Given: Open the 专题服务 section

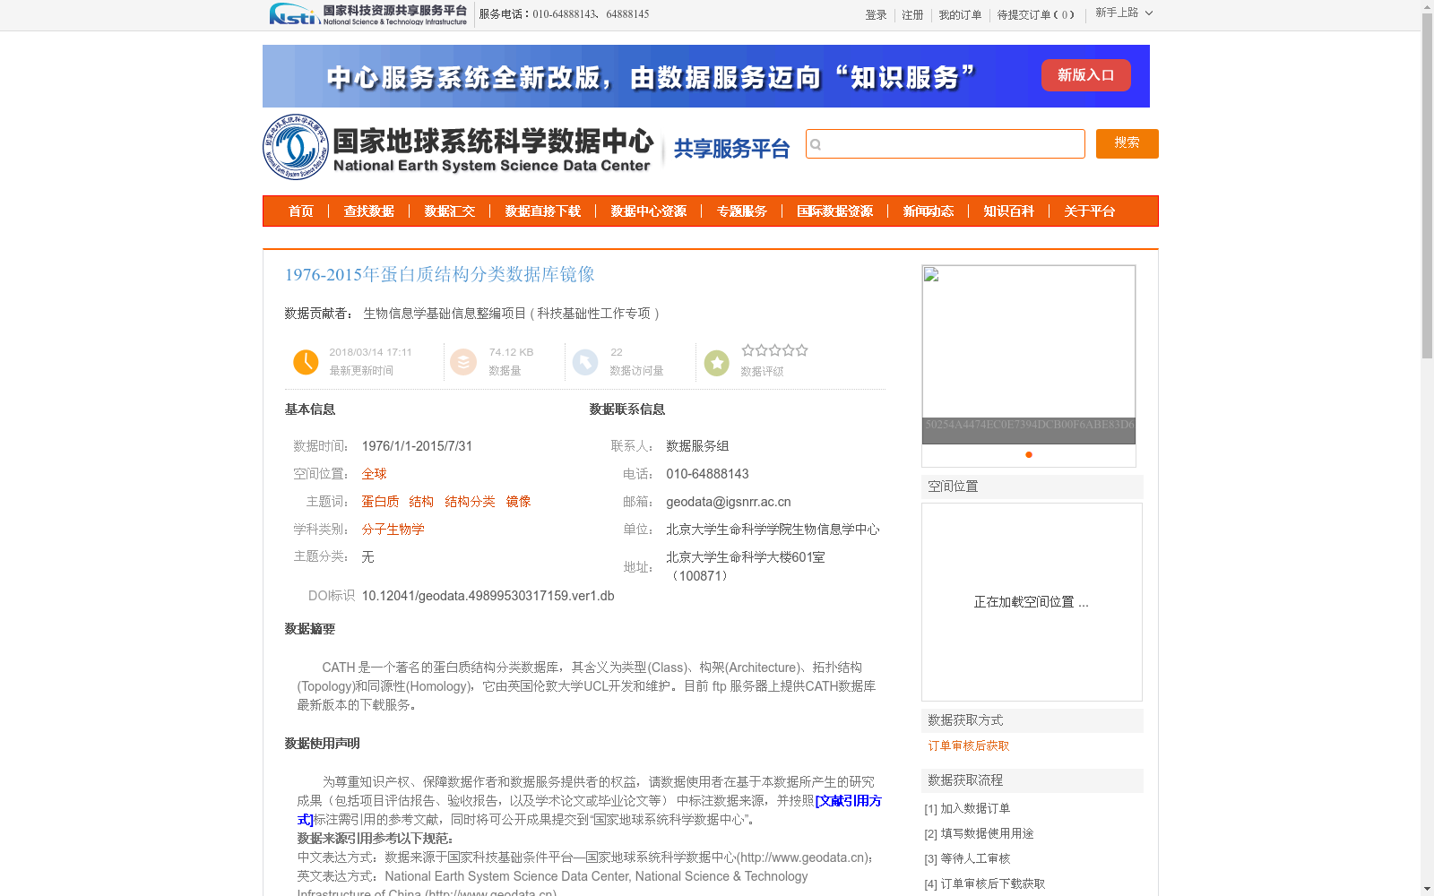Looking at the screenshot, I should click(x=742, y=211).
